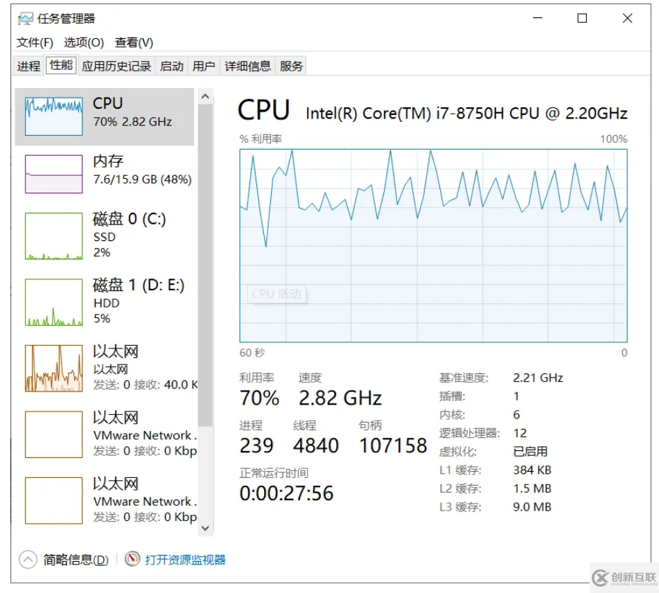The image size is (659, 593).
Task: Switch to the 详细信息 tab
Action: [x=247, y=67]
